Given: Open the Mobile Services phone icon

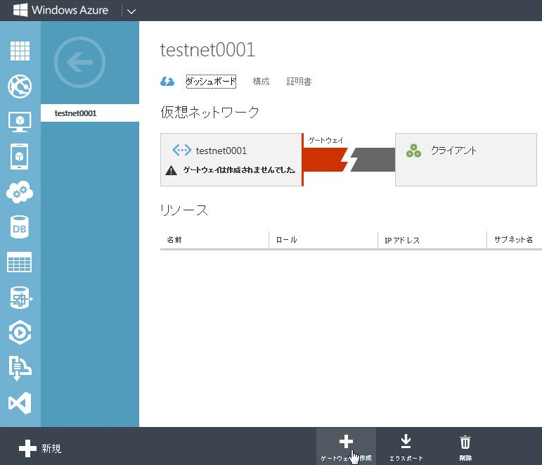Looking at the screenshot, I should [20, 157].
